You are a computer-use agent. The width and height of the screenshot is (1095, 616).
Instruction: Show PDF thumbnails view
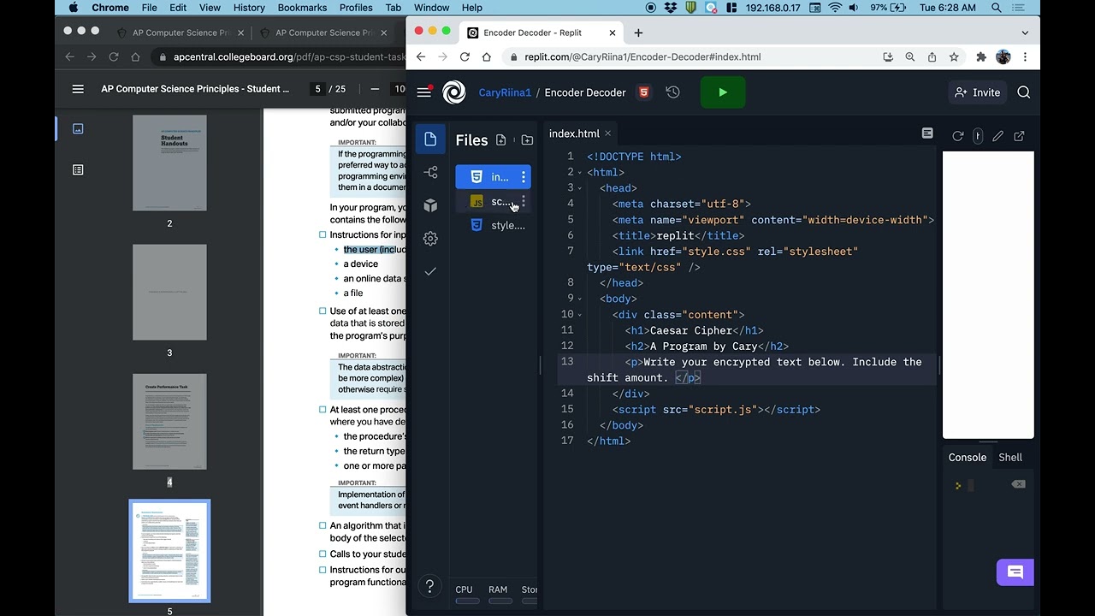tap(78, 128)
